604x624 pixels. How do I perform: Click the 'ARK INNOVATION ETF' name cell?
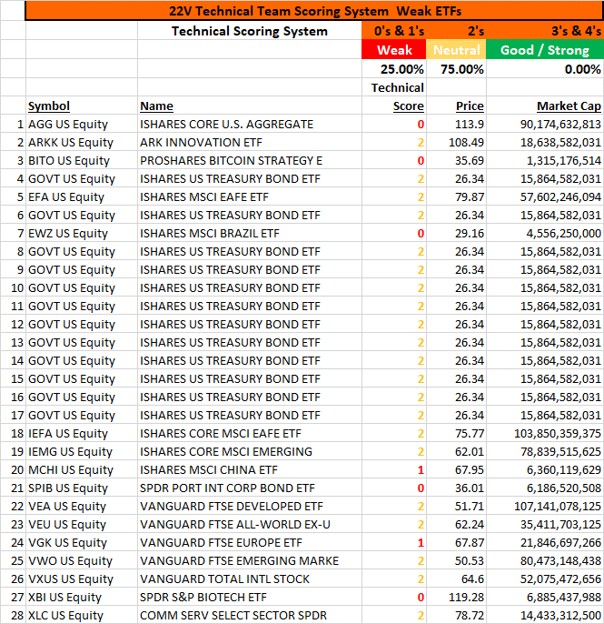250,143
